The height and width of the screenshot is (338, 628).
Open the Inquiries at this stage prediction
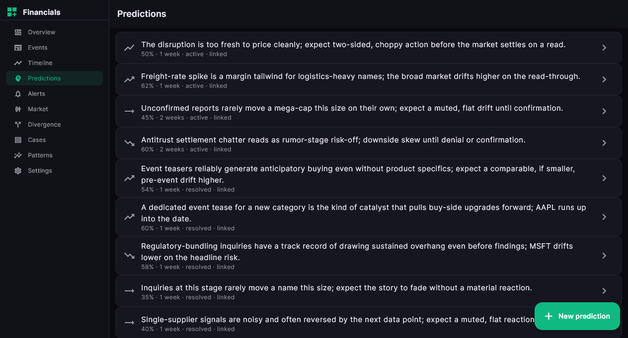click(x=368, y=291)
